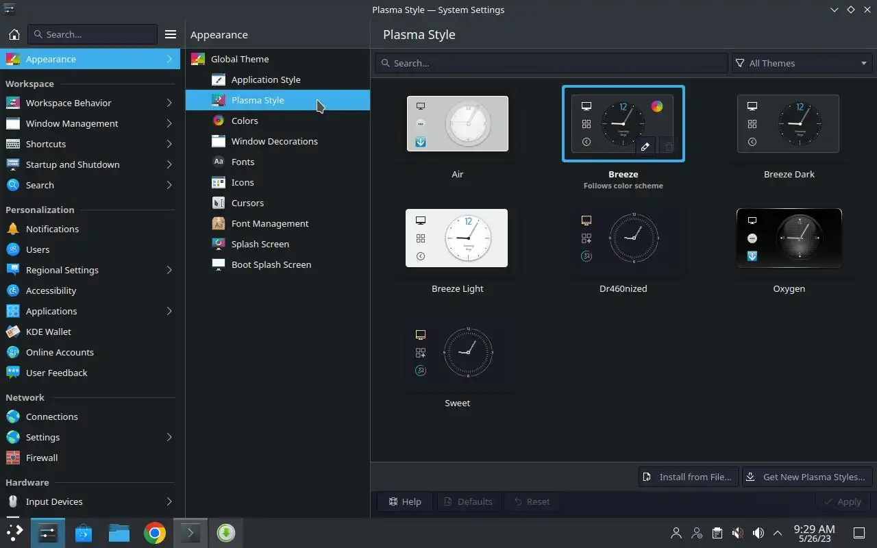Go to the System Settings home icon
The image size is (877, 548).
click(14, 34)
